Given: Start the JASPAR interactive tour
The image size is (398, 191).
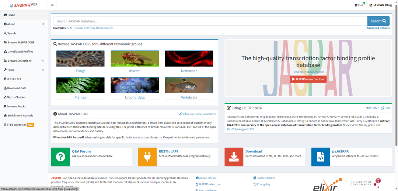Looking at the screenshot, I should click(x=308, y=79).
